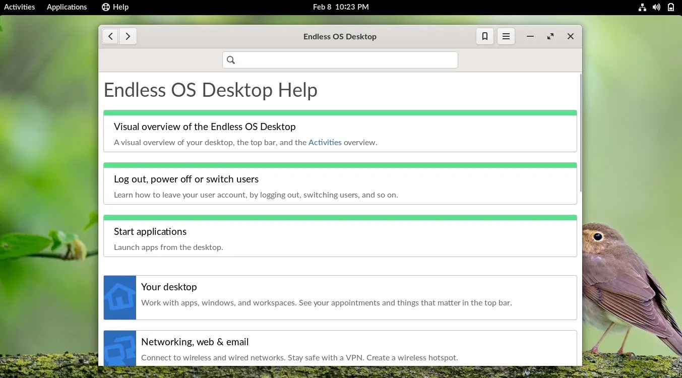Viewport: 682px width, 378px height.
Task: Open the Help menu in the top bar
Action: pyautogui.click(x=115, y=7)
